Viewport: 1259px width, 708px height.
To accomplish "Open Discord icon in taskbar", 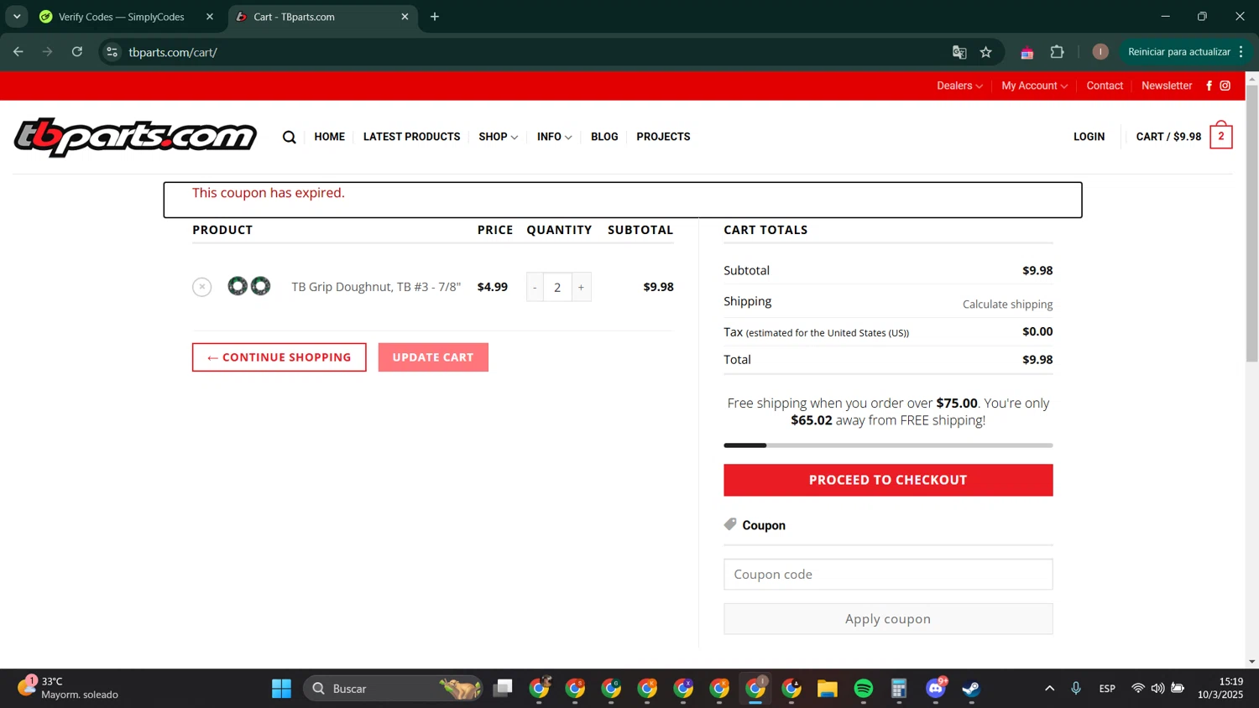I will (936, 689).
